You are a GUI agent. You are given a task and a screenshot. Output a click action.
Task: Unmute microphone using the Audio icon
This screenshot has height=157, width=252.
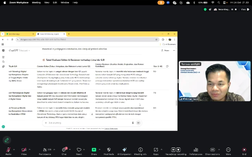click(x=8, y=150)
